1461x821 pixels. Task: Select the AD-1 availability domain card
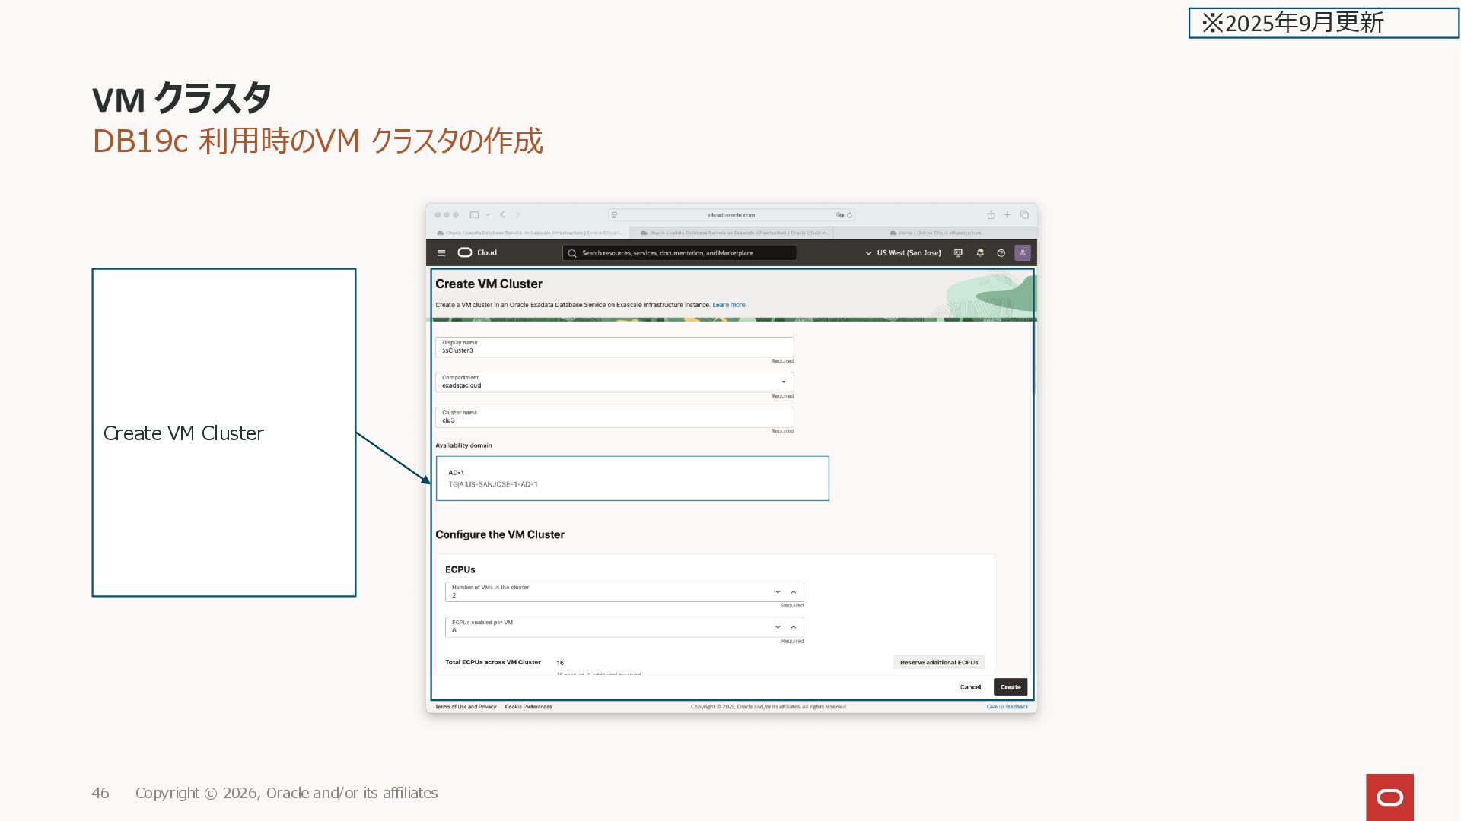pos(632,478)
